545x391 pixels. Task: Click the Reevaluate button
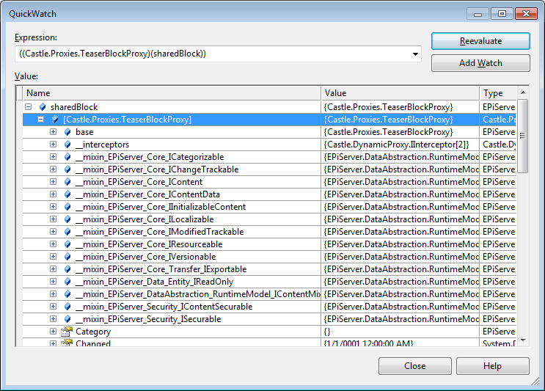480,41
